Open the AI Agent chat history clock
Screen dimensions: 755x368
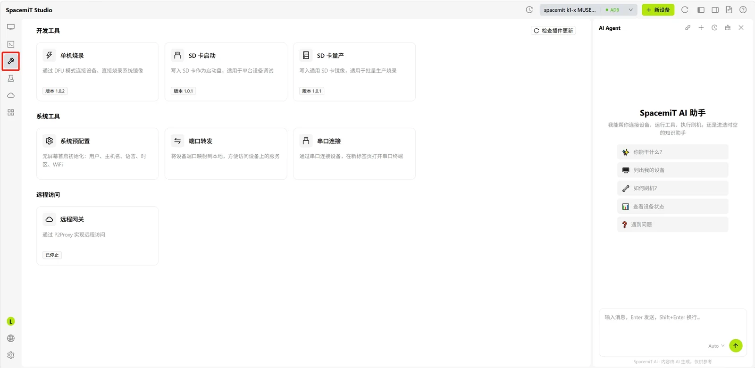coord(714,28)
